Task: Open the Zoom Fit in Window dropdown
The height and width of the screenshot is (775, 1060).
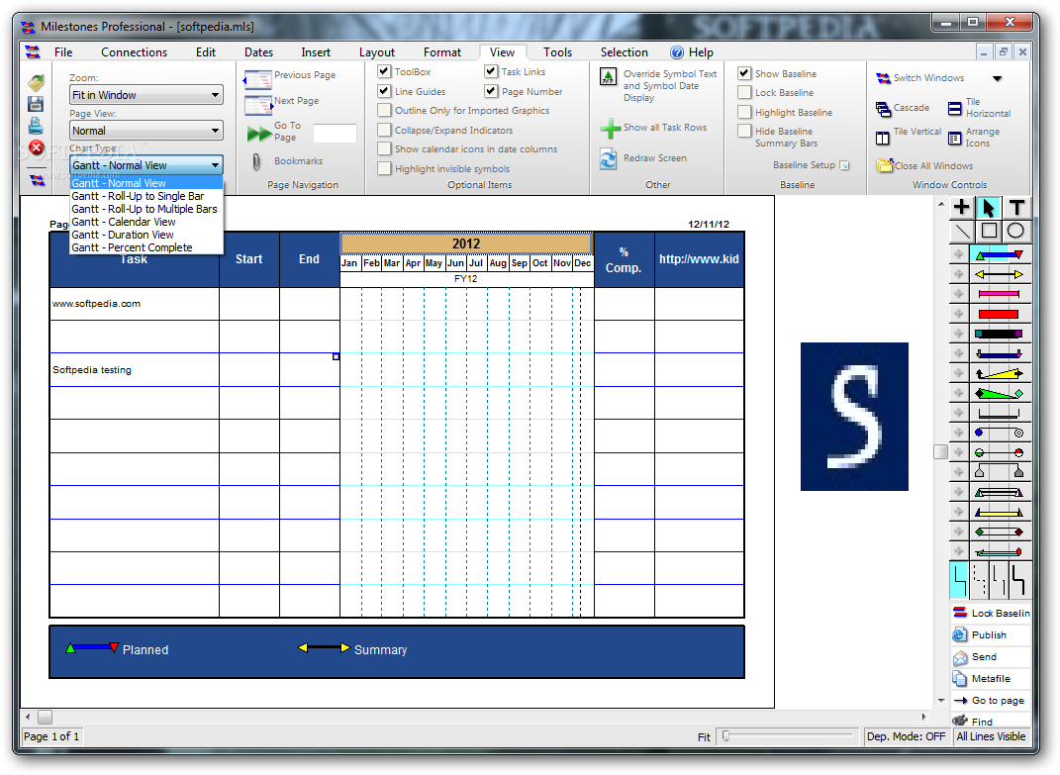Action: (x=146, y=95)
